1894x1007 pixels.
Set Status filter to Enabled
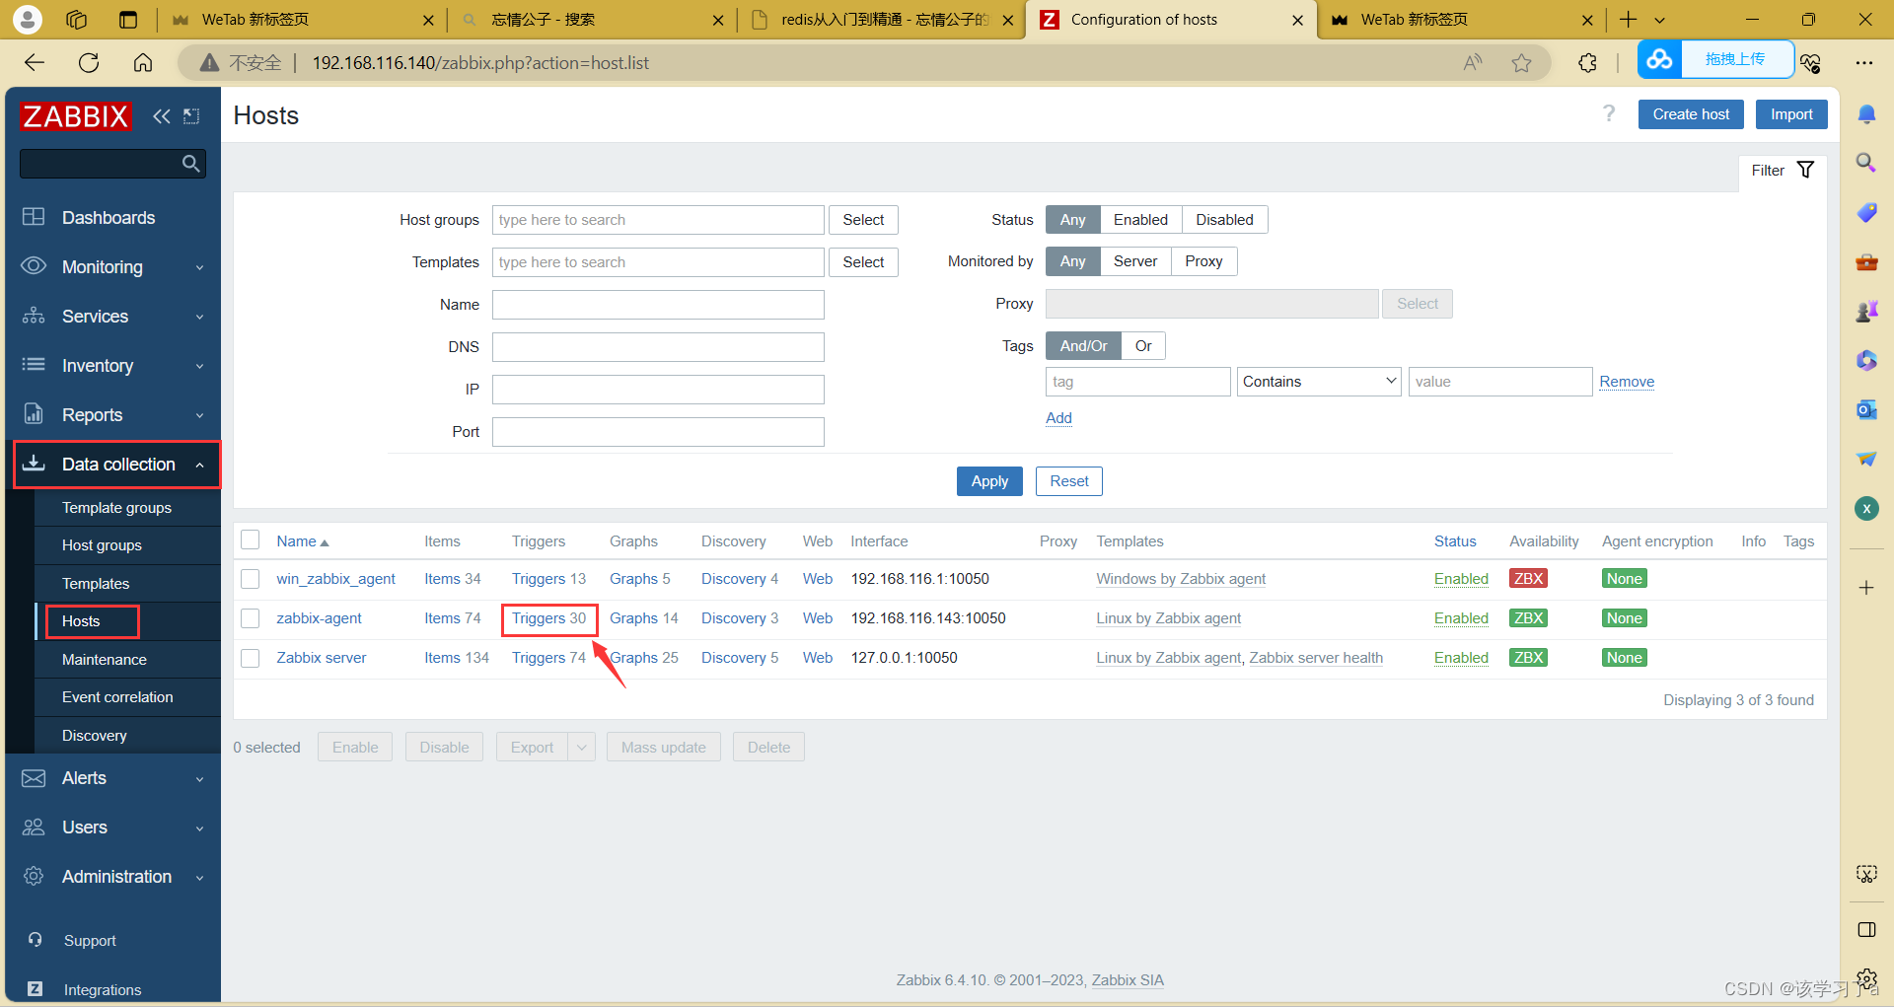[1140, 220]
